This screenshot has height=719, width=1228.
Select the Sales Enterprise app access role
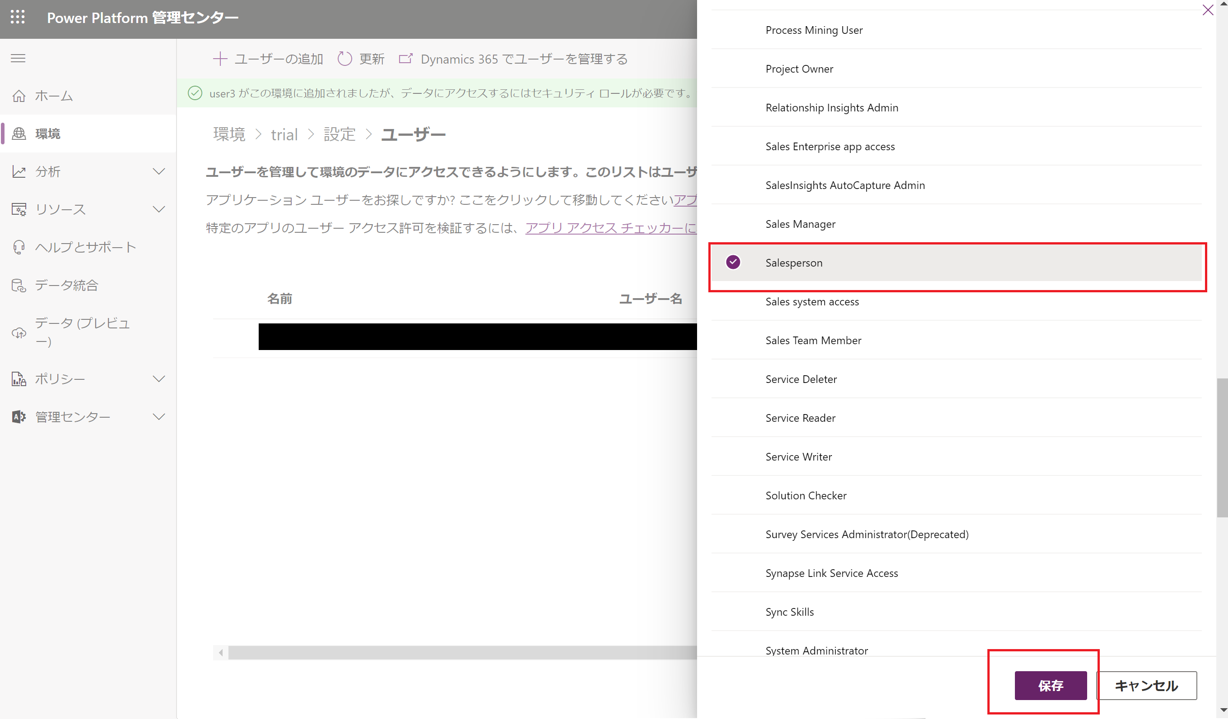tap(956, 147)
